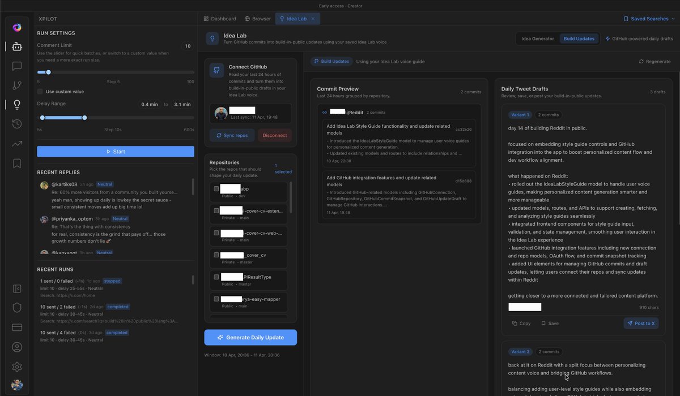
Task: Switch to Idea Generator mode
Action: (538, 39)
